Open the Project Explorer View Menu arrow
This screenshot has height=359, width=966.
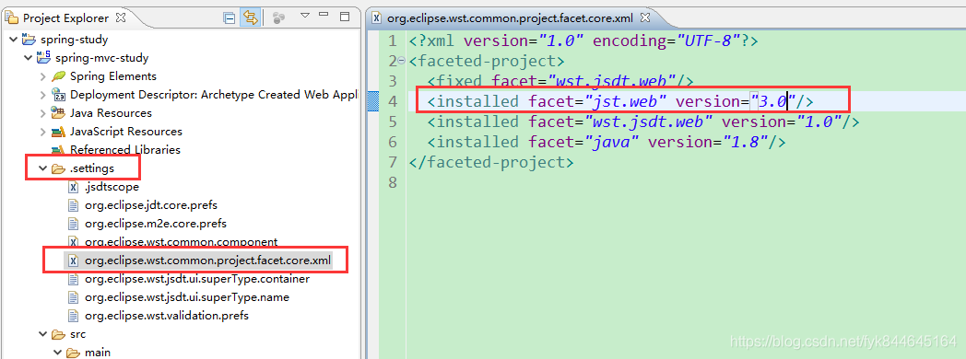pyautogui.click(x=305, y=16)
